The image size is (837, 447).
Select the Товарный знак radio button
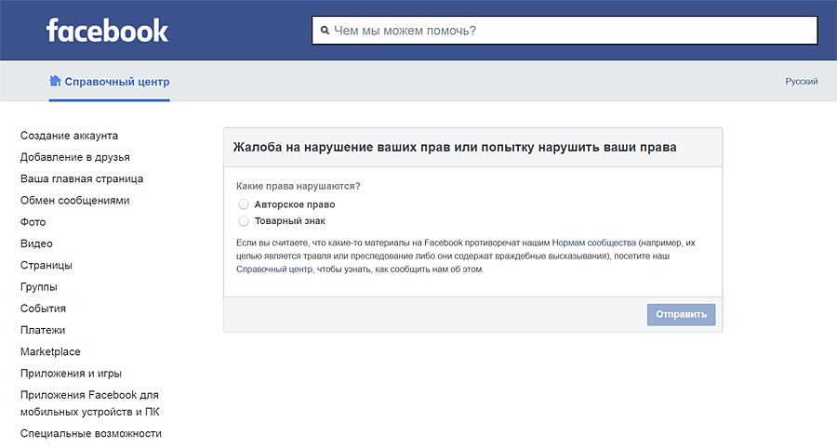click(244, 221)
